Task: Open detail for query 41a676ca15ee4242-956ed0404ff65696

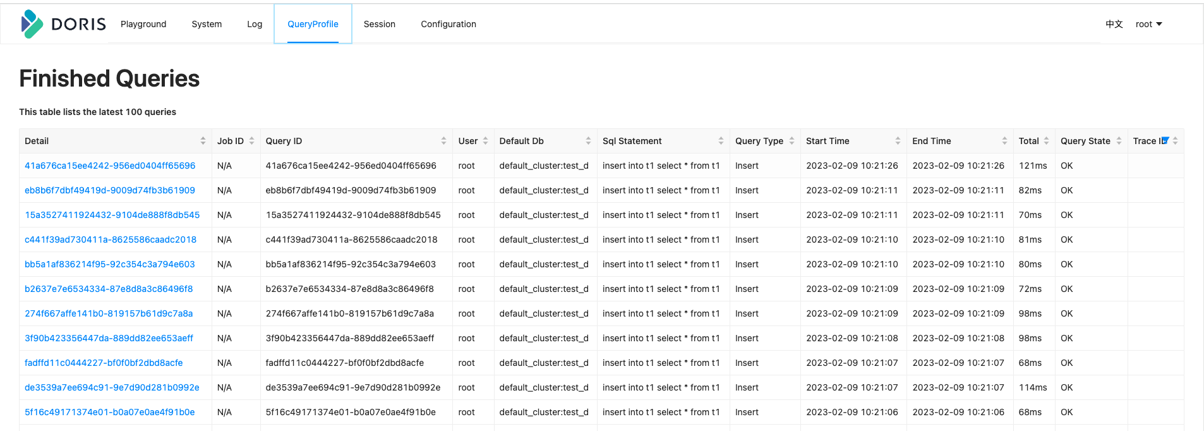Action: [x=110, y=166]
